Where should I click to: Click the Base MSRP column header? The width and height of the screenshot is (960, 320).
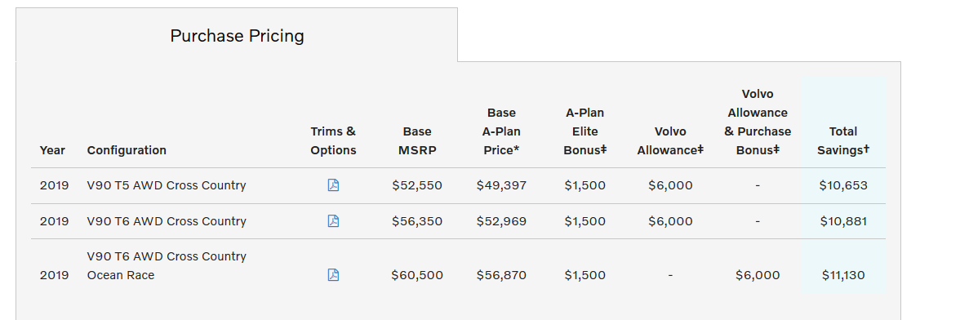coord(417,140)
